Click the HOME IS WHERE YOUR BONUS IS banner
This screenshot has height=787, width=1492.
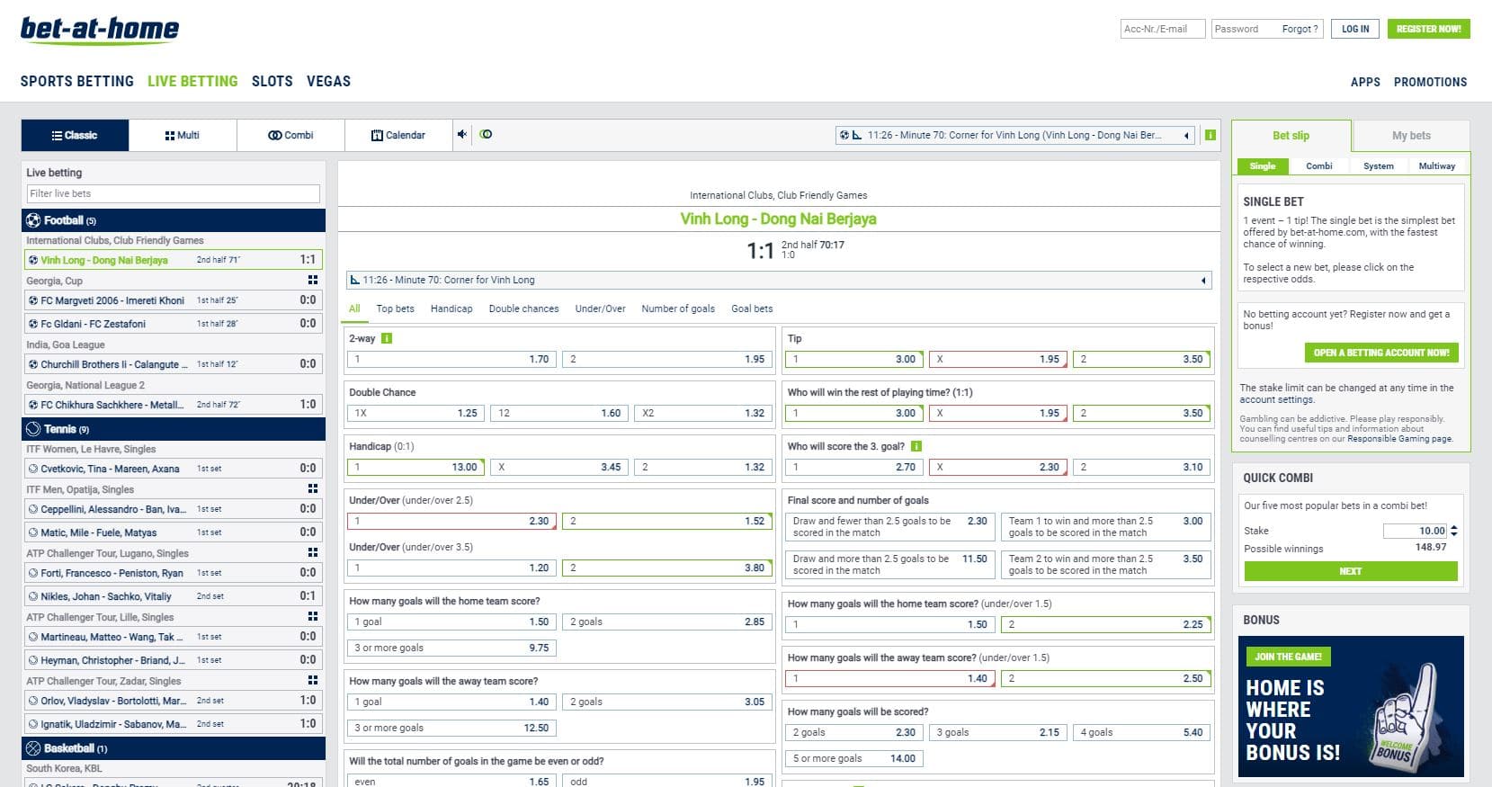pyautogui.click(x=1351, y=706)
